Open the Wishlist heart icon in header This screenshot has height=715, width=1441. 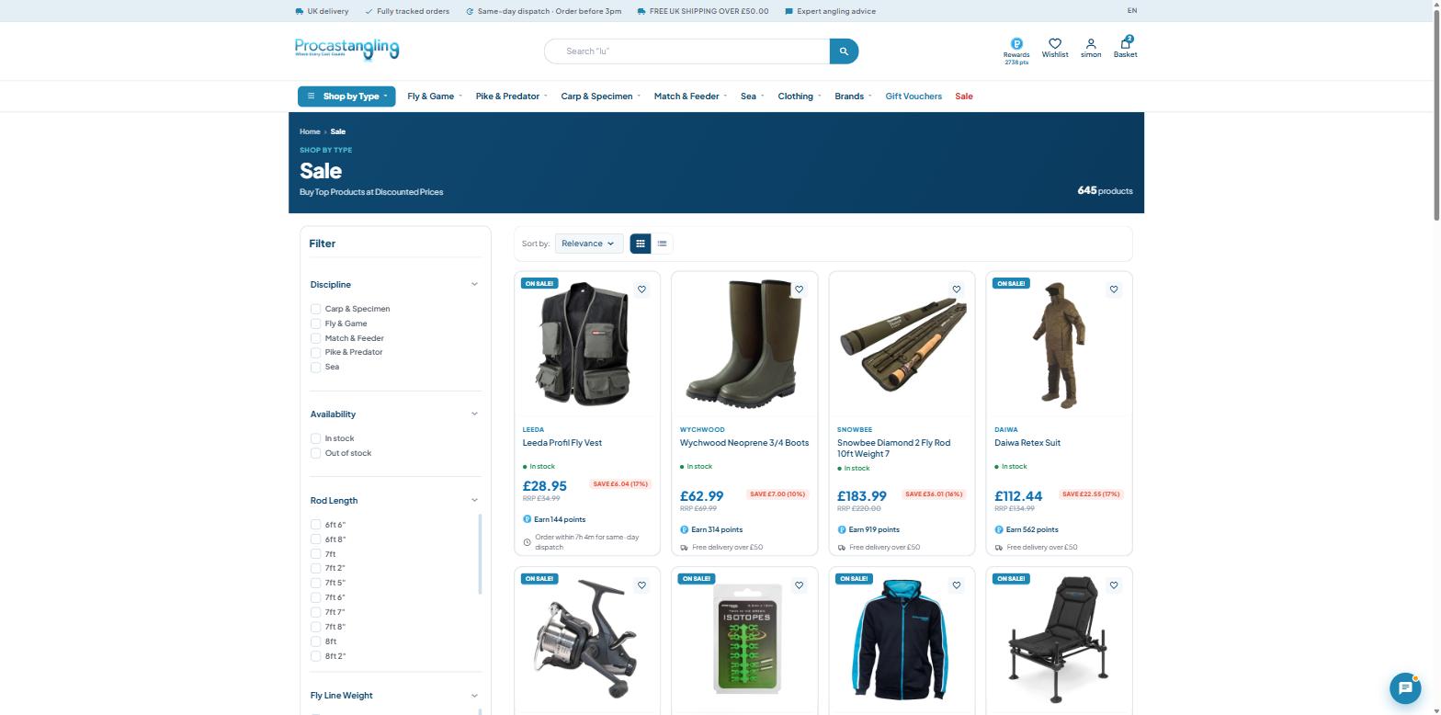coord(1055,43)
